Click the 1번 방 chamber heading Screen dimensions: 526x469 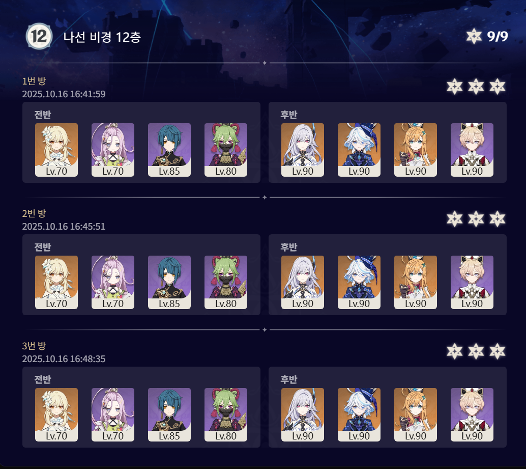point(34,81)
